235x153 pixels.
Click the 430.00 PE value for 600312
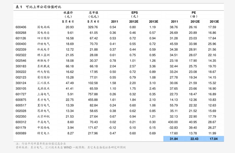tap(173, 122)
